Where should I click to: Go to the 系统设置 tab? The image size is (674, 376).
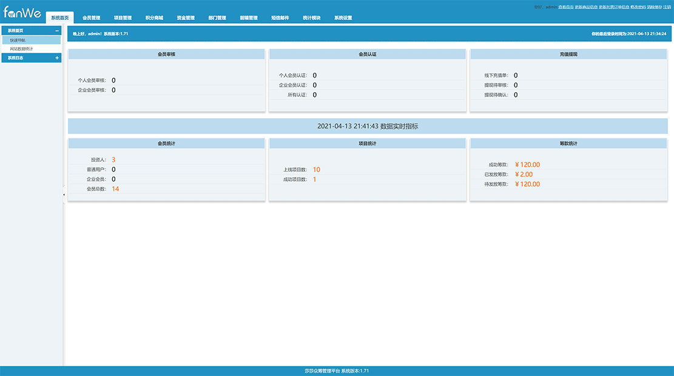[x=343, y=18]
